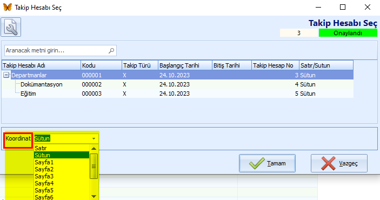Choose Sayfa3 from Koordinat list
380x200 pixels.
point(62,176)
